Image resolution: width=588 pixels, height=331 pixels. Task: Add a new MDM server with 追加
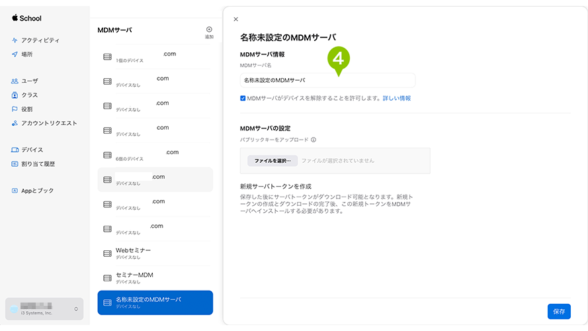click(x=209, y=32)
